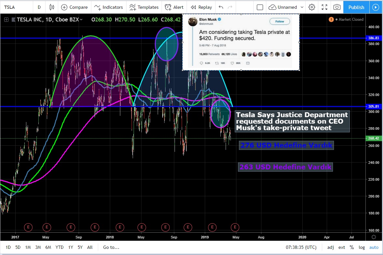This screenshot has height=255, width=383.
Task: Start bar Replay mode
Action: point(201,7)
